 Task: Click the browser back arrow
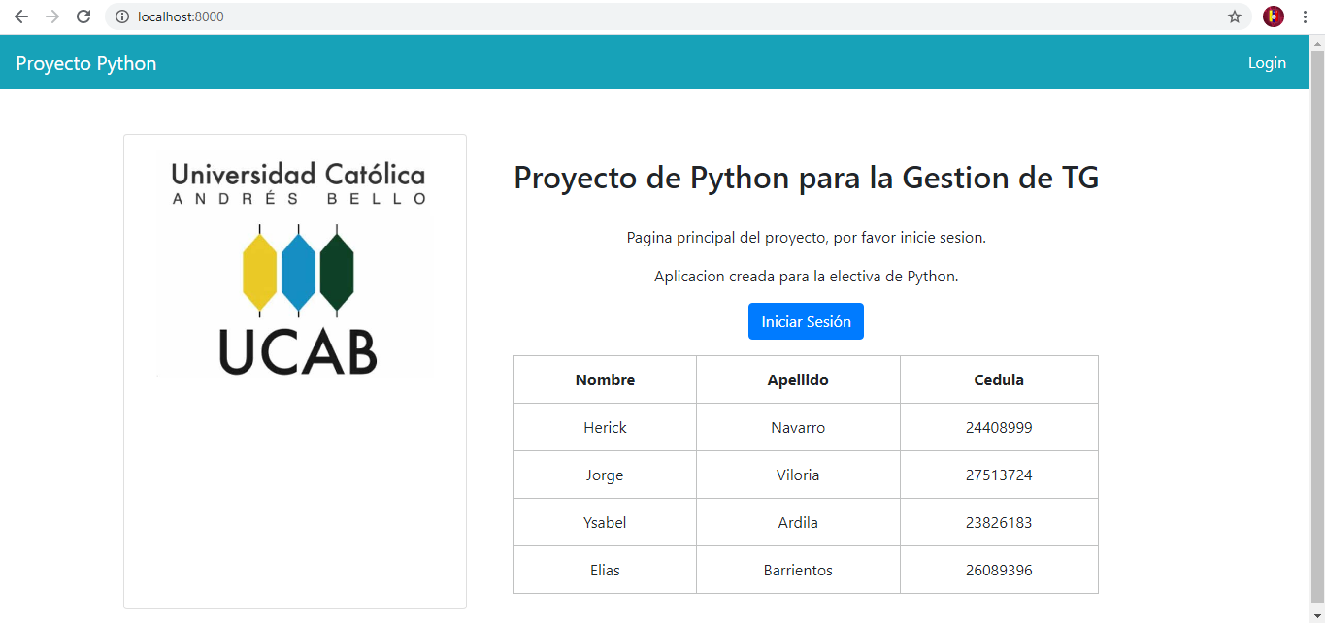(21, 16)
